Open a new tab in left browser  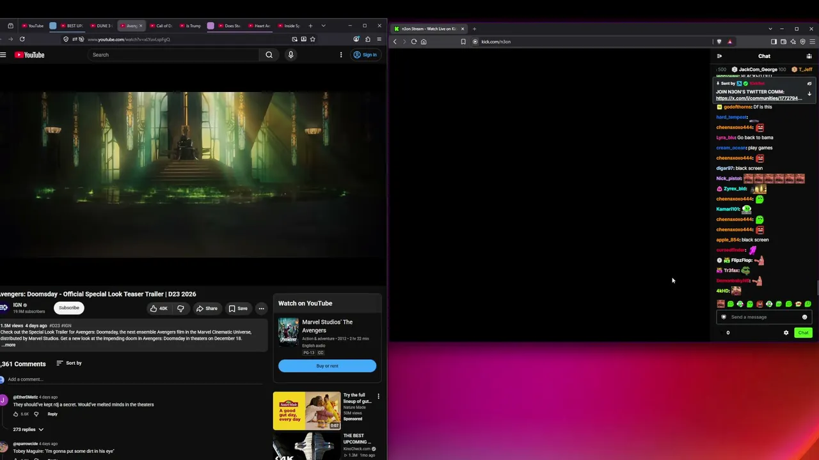tap(310, 26)
